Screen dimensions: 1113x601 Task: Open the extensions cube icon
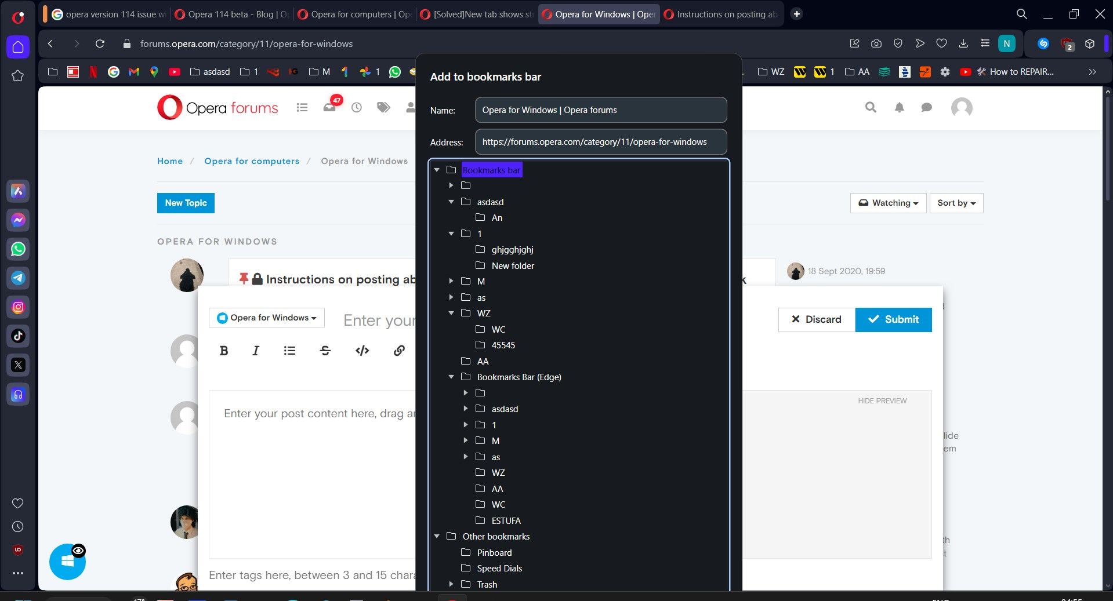(1090, 43)
